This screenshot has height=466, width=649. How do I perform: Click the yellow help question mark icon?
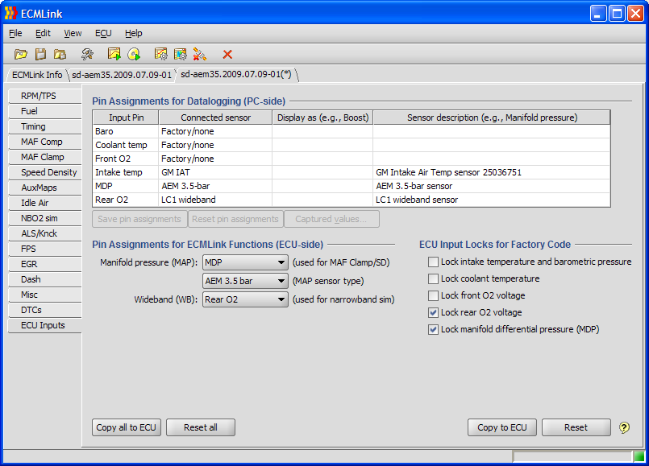coord(624,427)
